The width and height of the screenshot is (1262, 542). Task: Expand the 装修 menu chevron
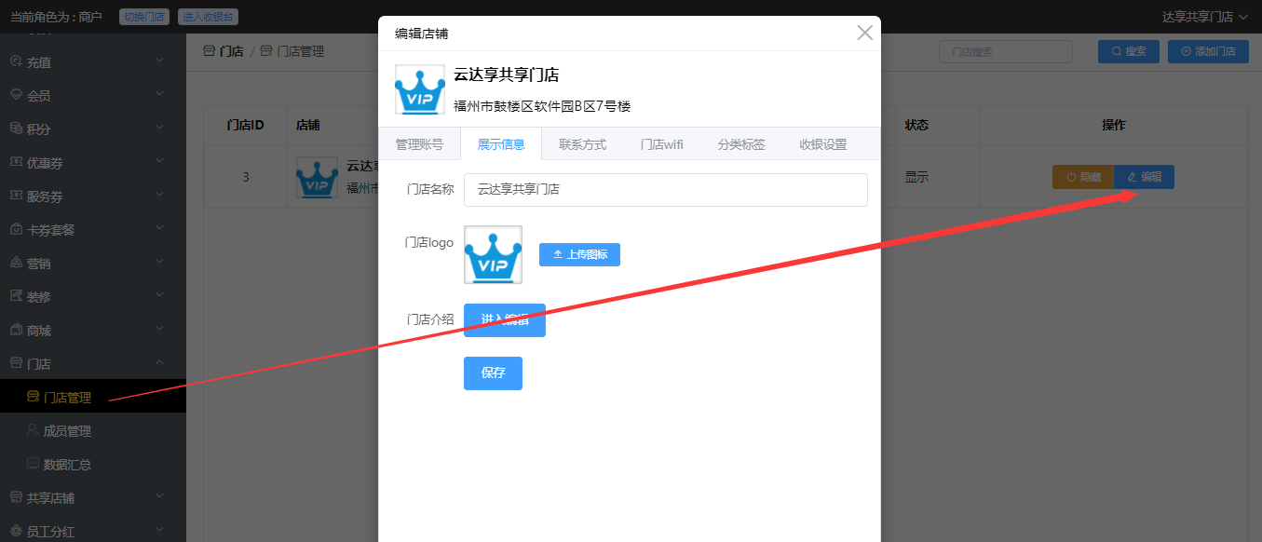[159, 295]
